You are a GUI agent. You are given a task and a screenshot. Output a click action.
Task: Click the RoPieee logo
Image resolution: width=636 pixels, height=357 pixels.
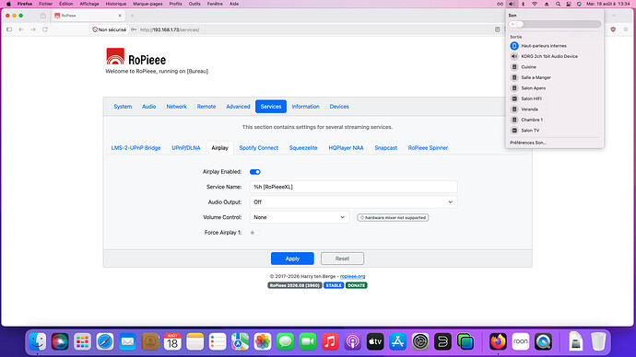pyautogui.click(x=135, y=57)
